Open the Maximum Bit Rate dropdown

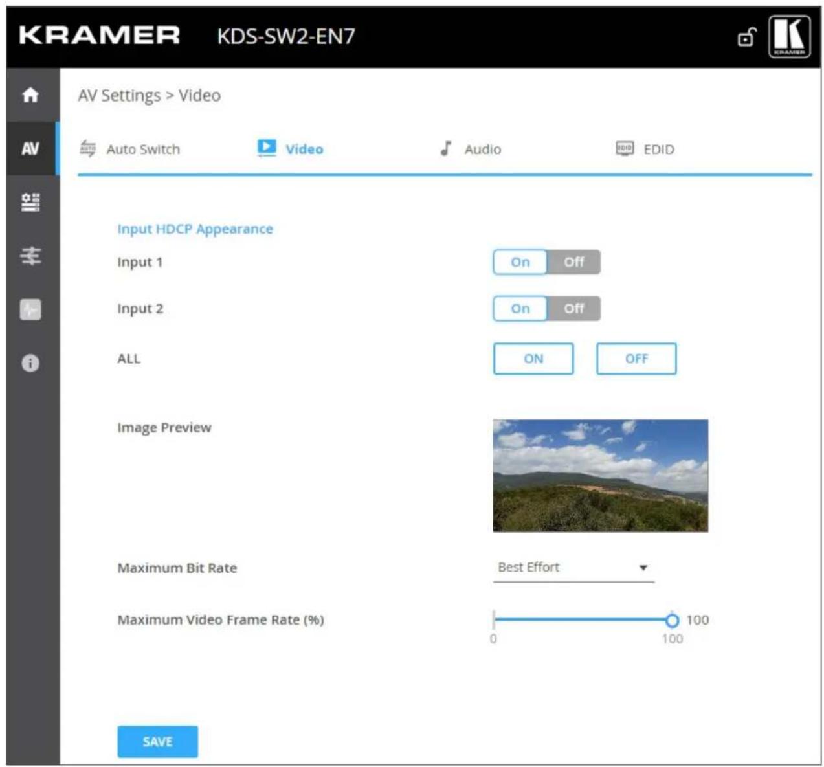(573, 568)
